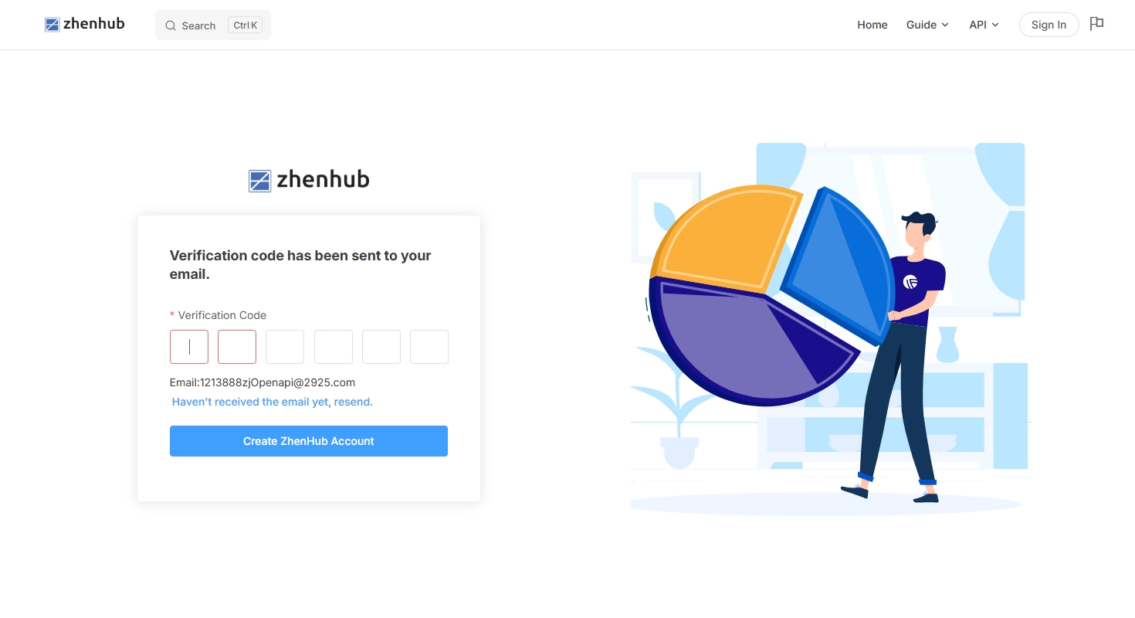This screenshot has height=618, width=1135.
Task: Click the large zhenhub logo above the form
Action: pos(309,180)
